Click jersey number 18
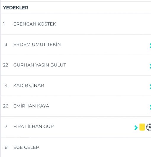 coord(5,147)
